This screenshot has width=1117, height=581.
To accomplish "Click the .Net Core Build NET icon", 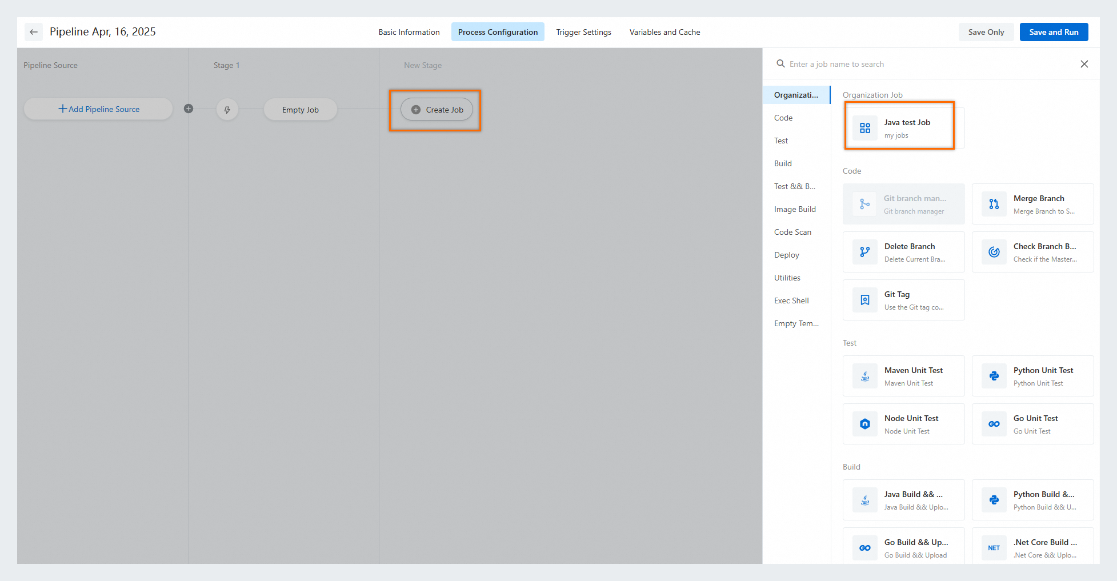I will 994,548.
